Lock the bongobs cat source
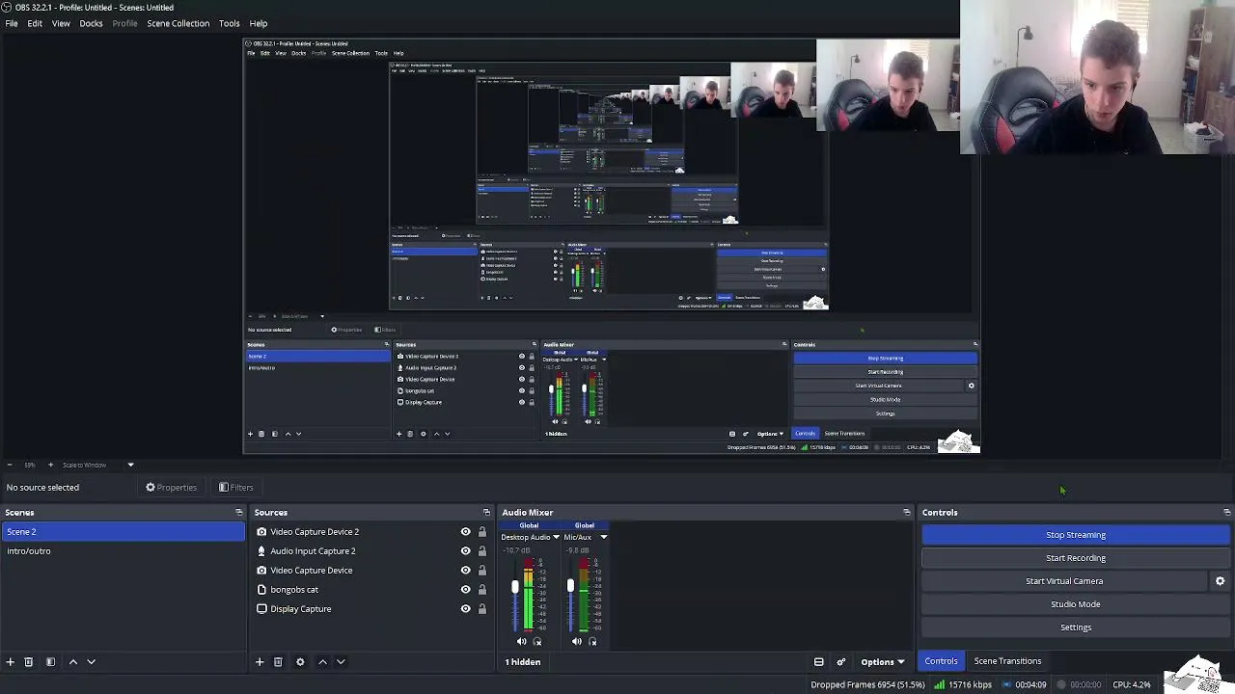 click(x=482, y=590)
